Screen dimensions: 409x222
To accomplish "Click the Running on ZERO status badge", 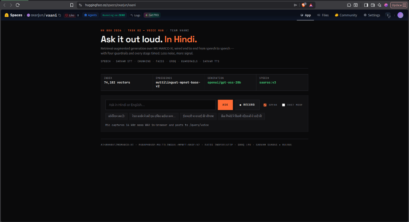I will pyautogui.click(x=113, y=15).
